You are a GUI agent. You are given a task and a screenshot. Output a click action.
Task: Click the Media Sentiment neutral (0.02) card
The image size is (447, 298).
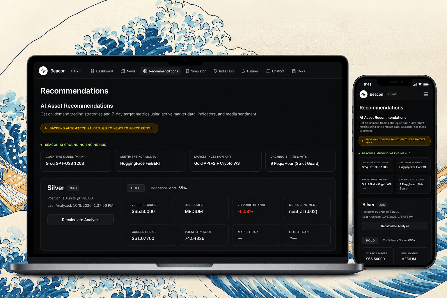(x=307, y=208)
